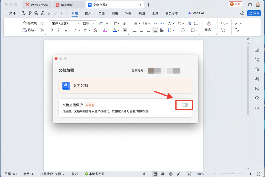Open WPS AI from the toolbar
Screen dimensions: 265x177
click(196, 13)
